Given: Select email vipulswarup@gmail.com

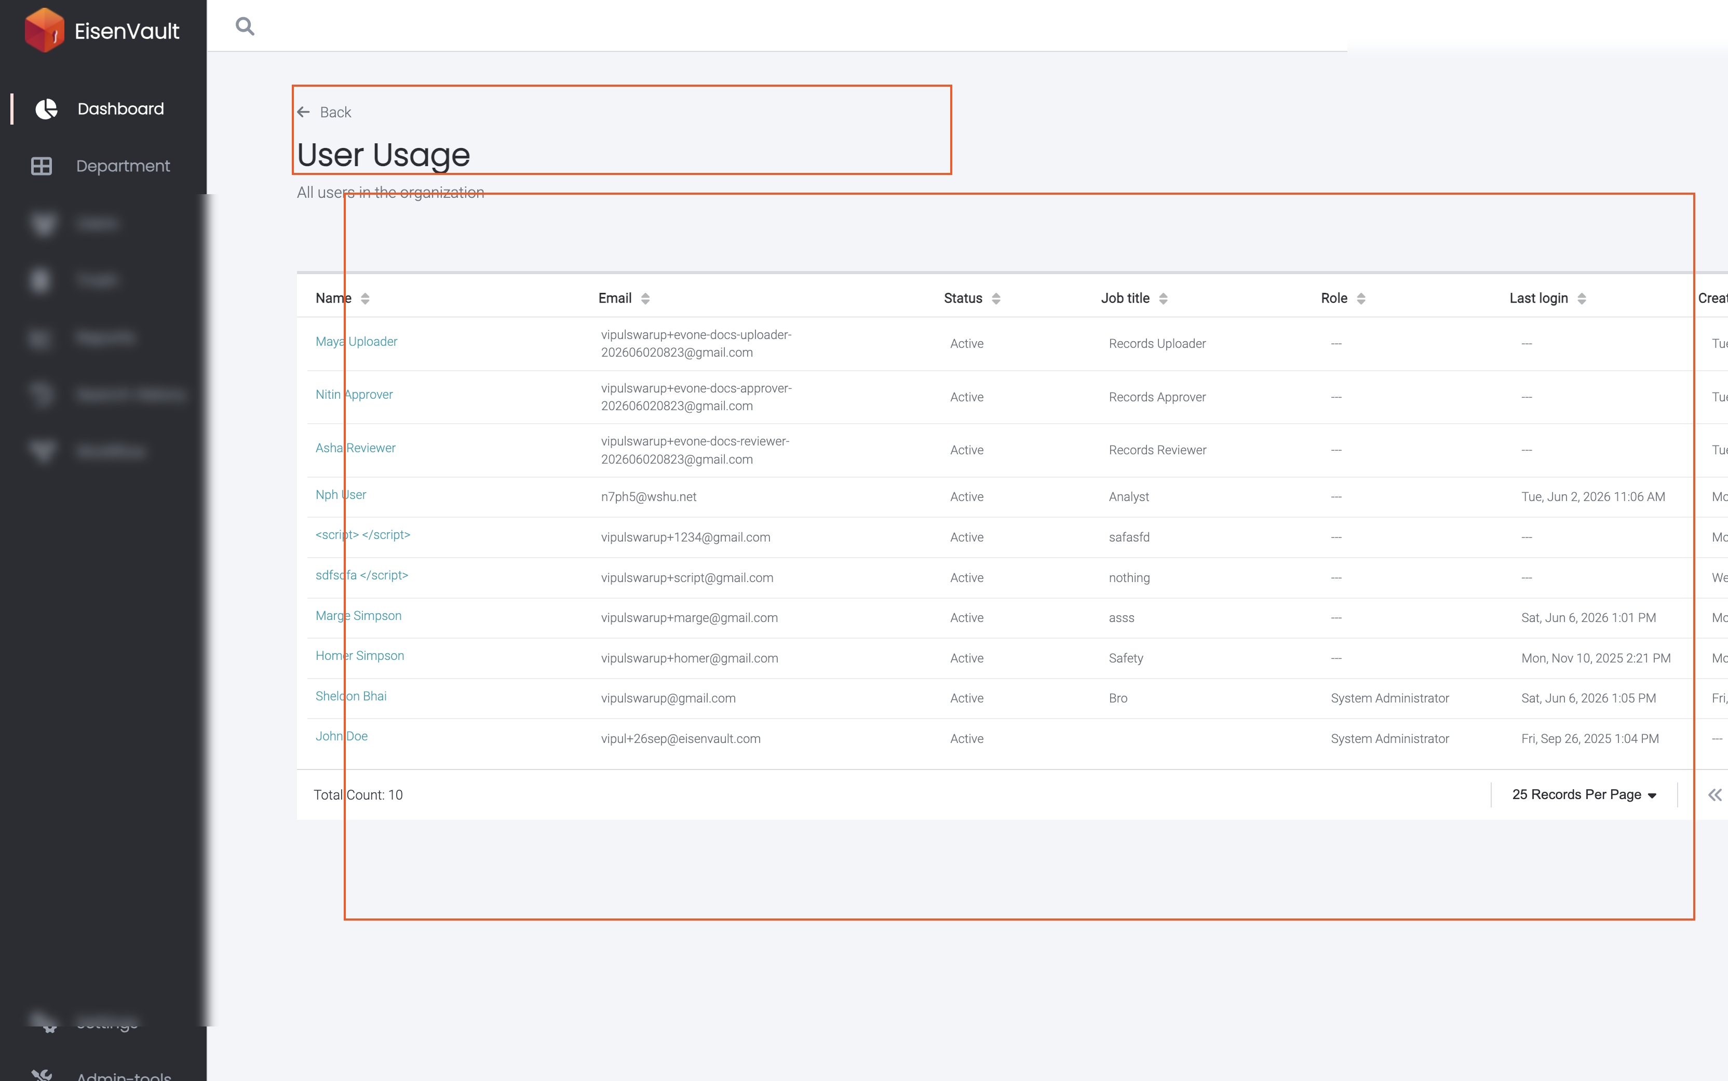Looking at the screenshot, I should [x=668, y=698].
